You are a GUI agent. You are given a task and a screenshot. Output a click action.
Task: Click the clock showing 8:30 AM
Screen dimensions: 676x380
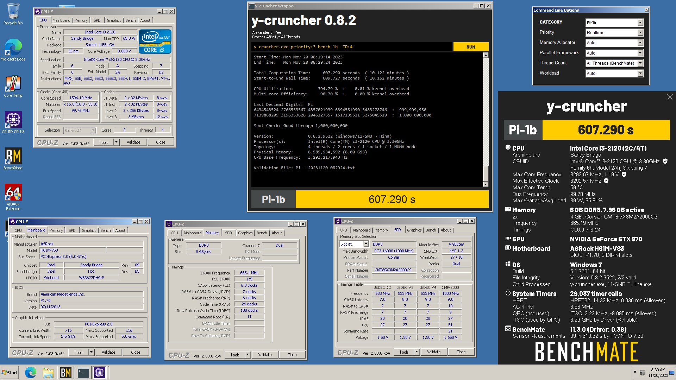658,372
